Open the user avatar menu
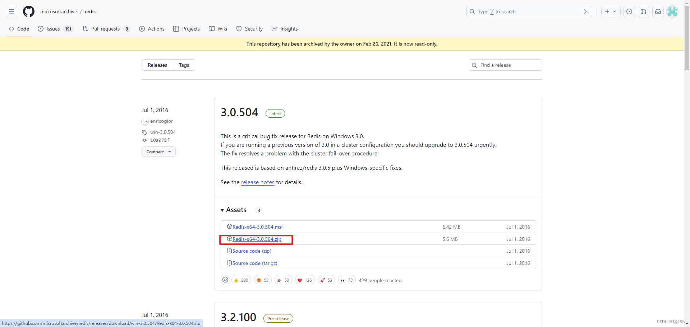The image size is (690, 327). click(672, 11)
